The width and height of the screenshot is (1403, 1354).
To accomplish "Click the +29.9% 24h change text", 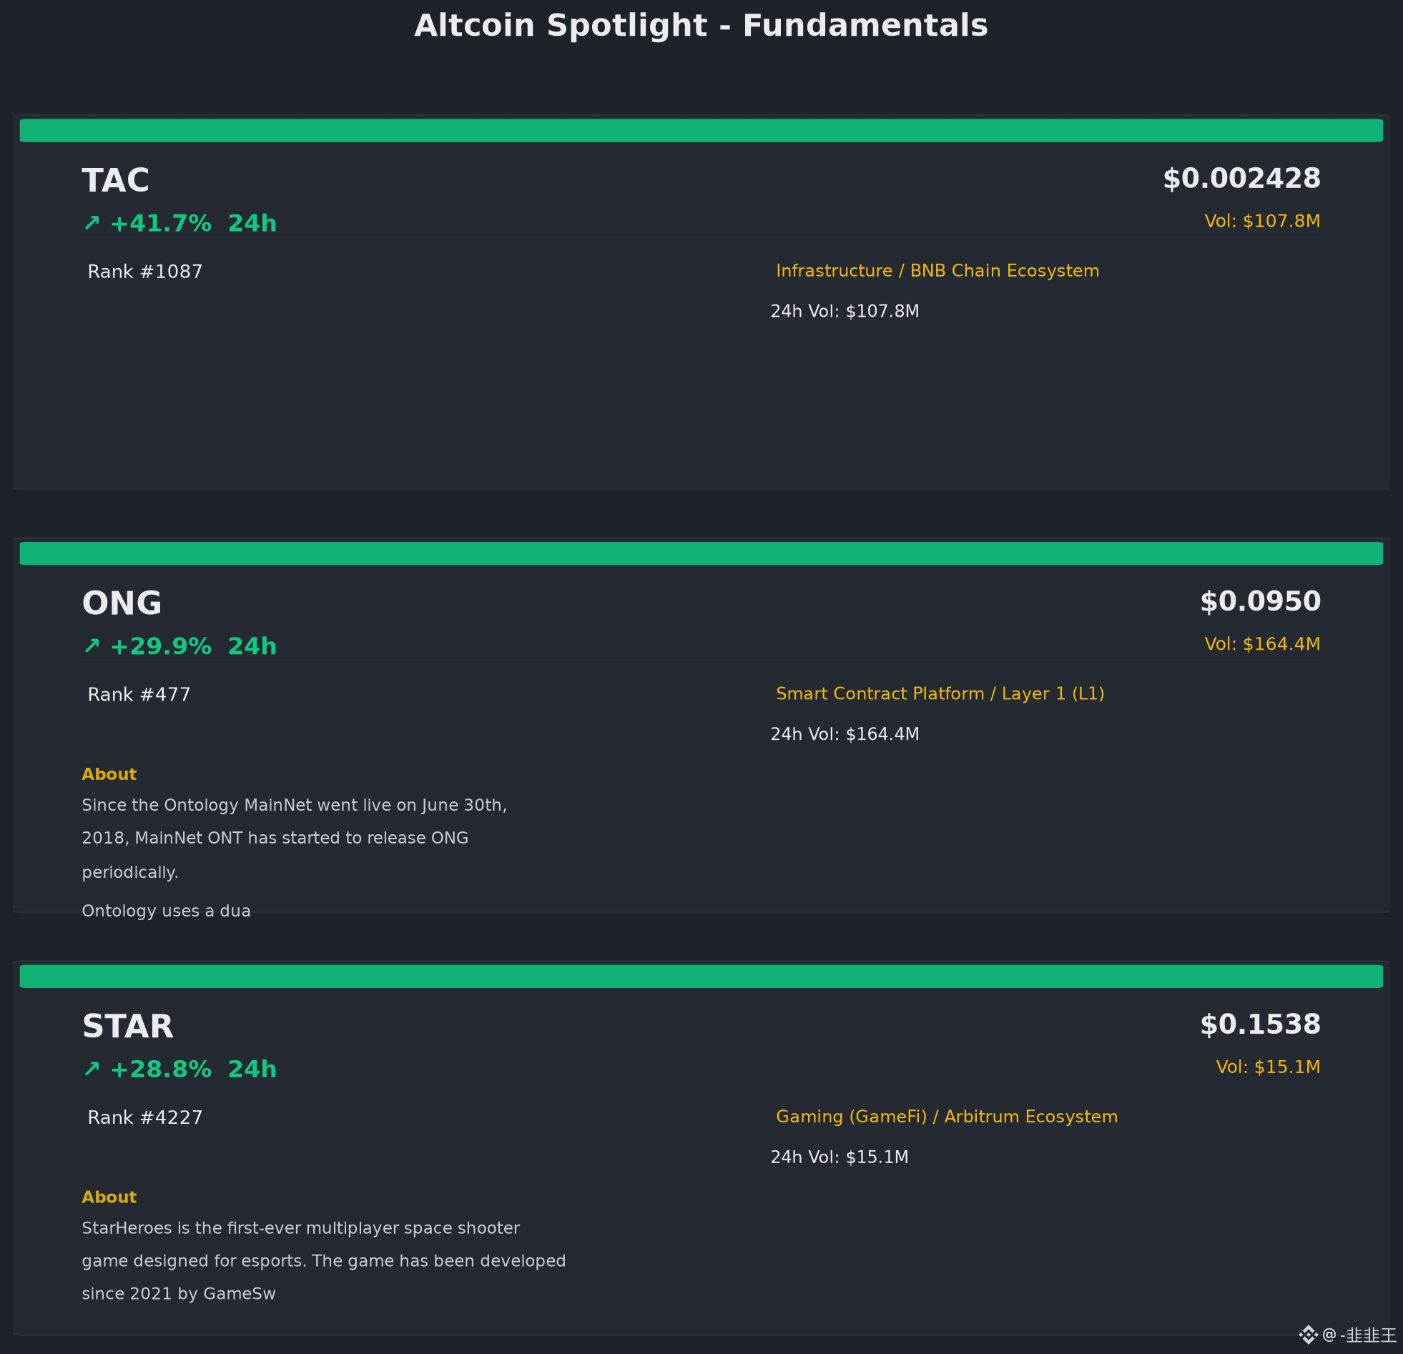I will [193, 646].
